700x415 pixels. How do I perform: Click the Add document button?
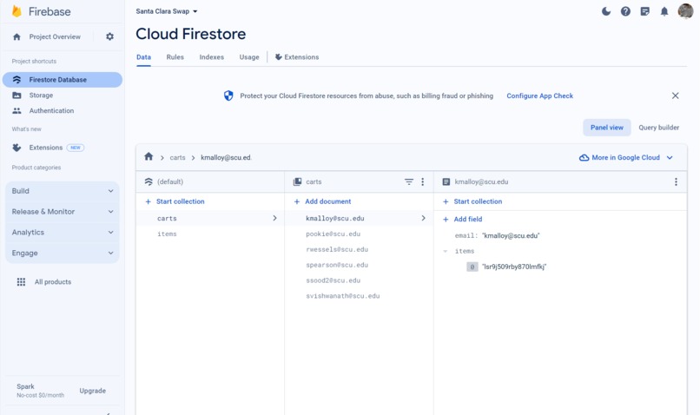coord(322,201)
